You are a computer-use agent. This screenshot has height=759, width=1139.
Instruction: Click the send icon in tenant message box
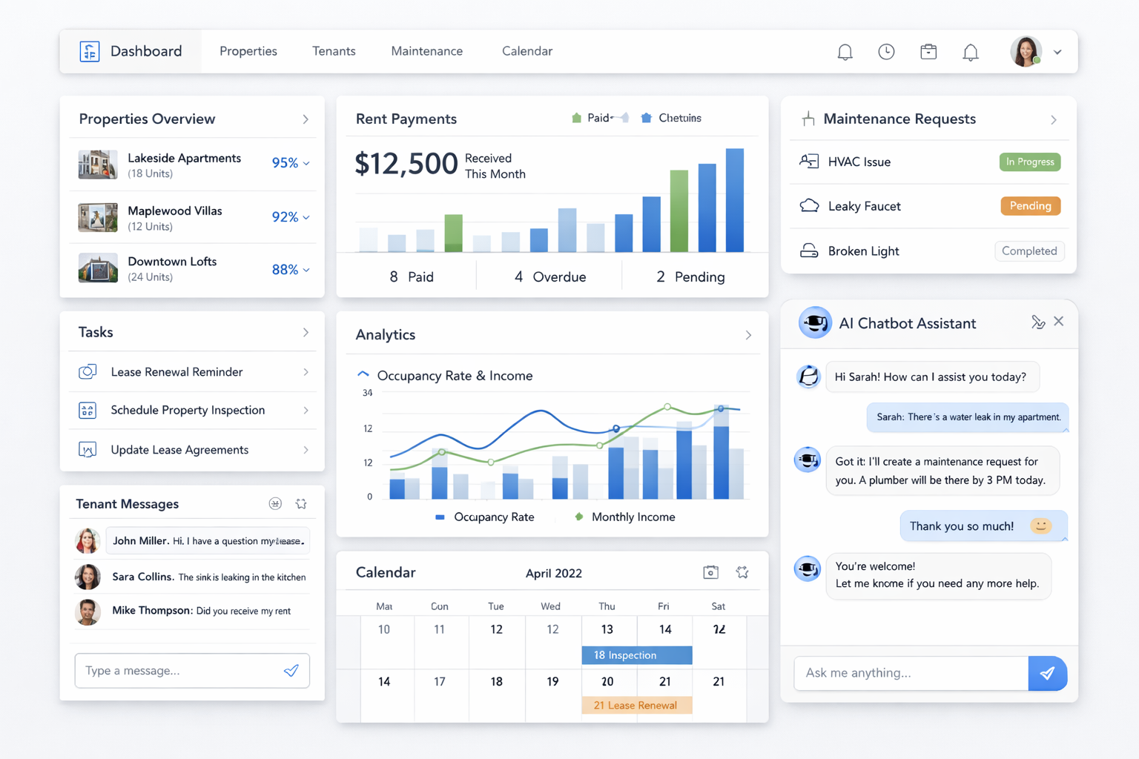291,671
